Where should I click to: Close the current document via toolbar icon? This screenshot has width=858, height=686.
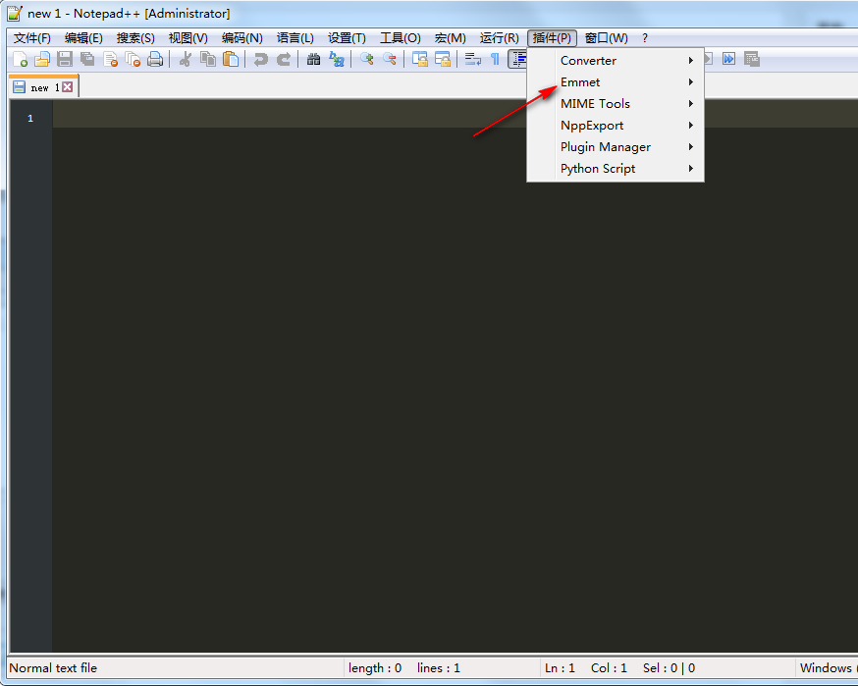[110, 59]
